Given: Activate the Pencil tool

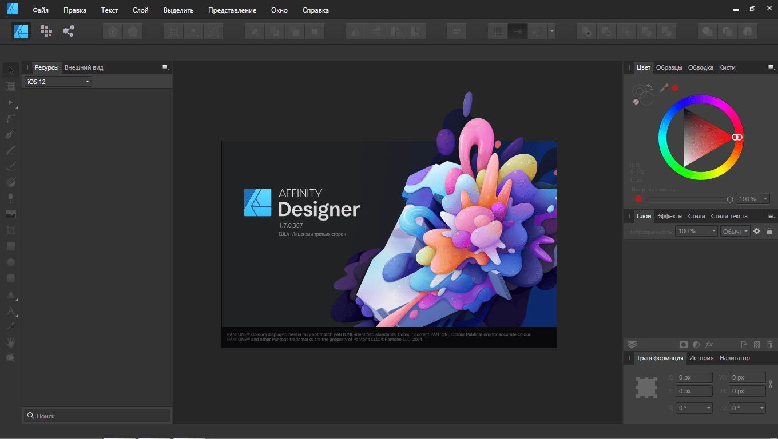Looking at the screenshot, I should (x=10, y=150).
